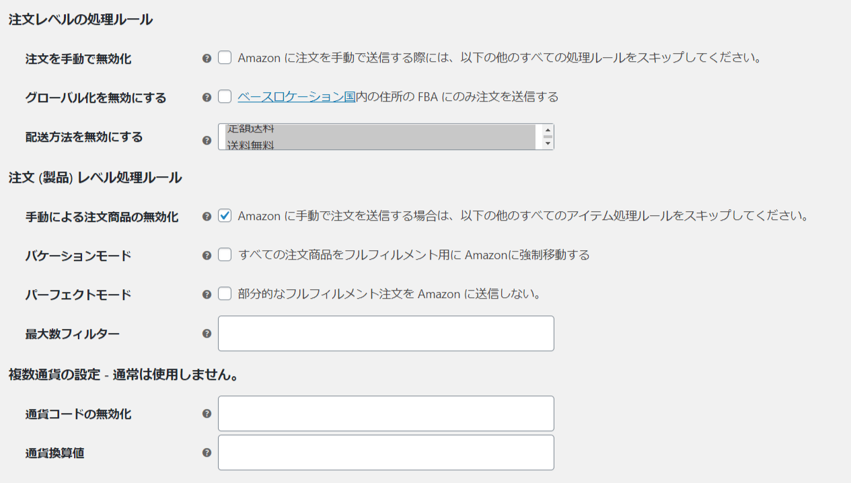Image resolution: width=851 pixels, height=483 pixels.
Task: Click the shipping list scrollbar down arrow
Action: coord(548,143)
